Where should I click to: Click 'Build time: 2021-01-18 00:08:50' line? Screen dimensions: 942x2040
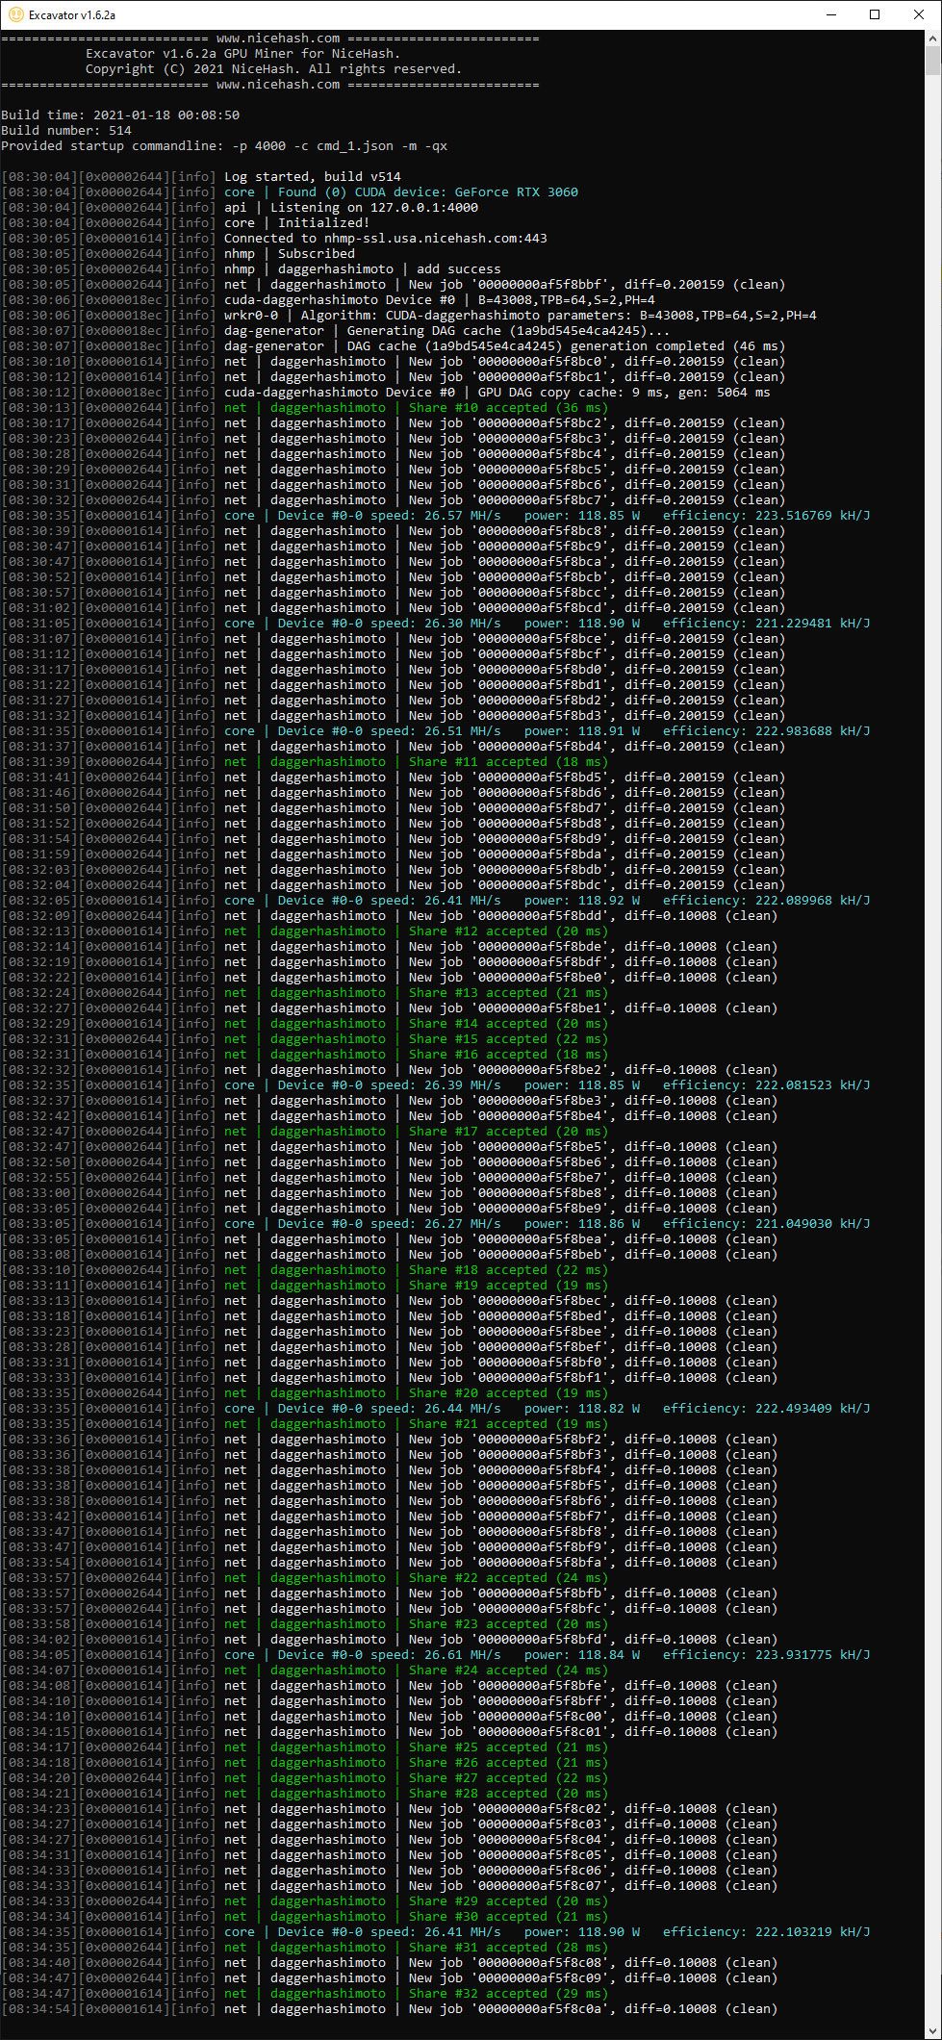click(120, 115)
